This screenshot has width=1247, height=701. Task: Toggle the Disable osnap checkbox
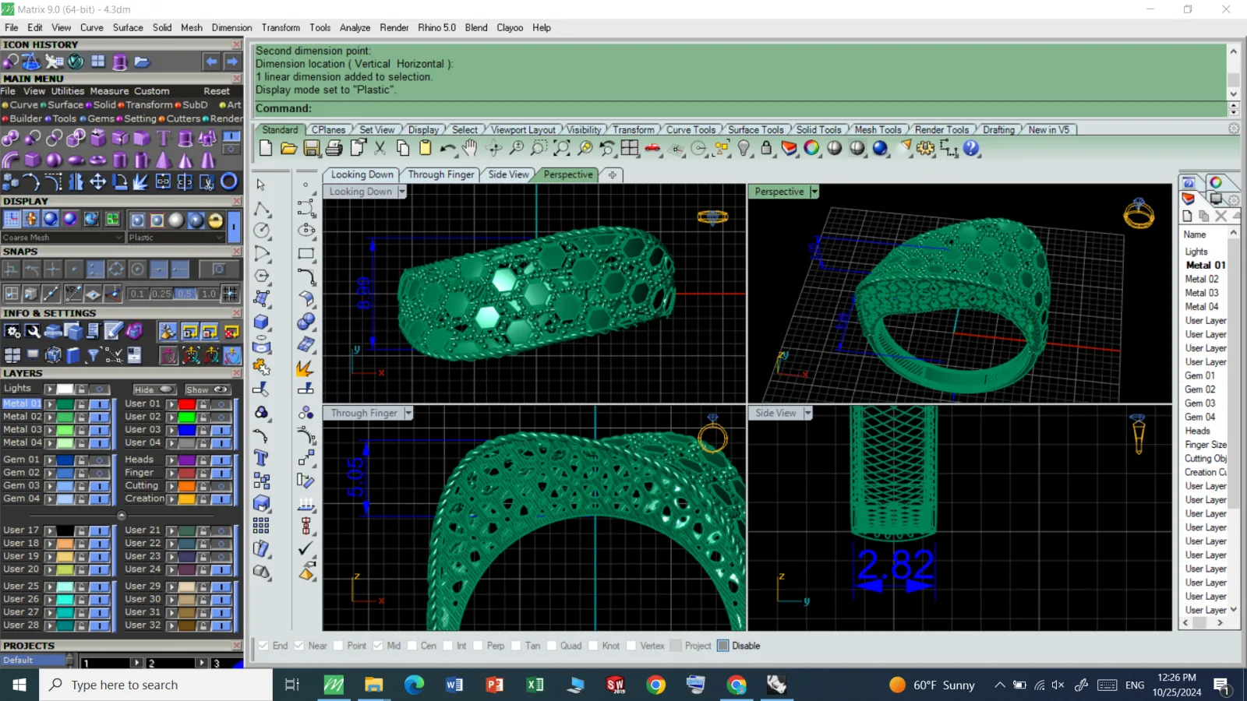722,646
